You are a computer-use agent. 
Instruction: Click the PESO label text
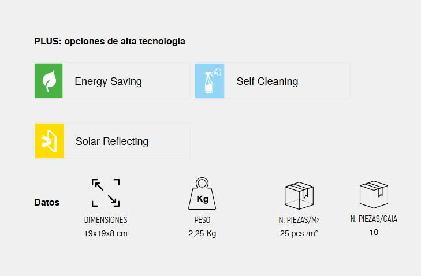tap(202, 220)
